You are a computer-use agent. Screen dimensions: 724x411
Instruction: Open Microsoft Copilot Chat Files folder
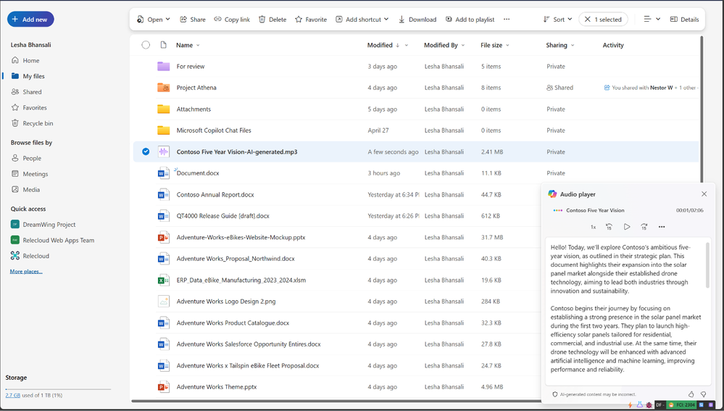(214, 130)
